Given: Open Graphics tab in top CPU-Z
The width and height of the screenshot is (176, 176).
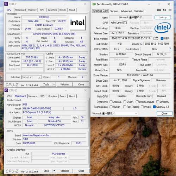Looking at the screenshot, I should 52,10.
